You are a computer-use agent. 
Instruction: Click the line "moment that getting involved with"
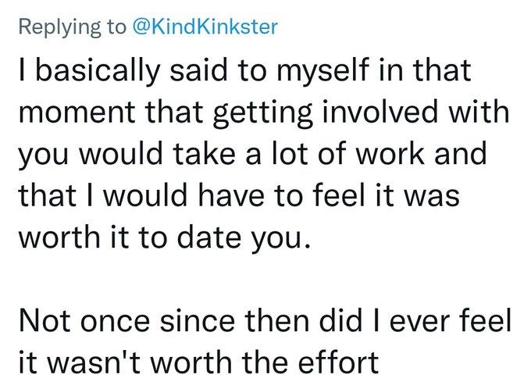click(264, 113)
